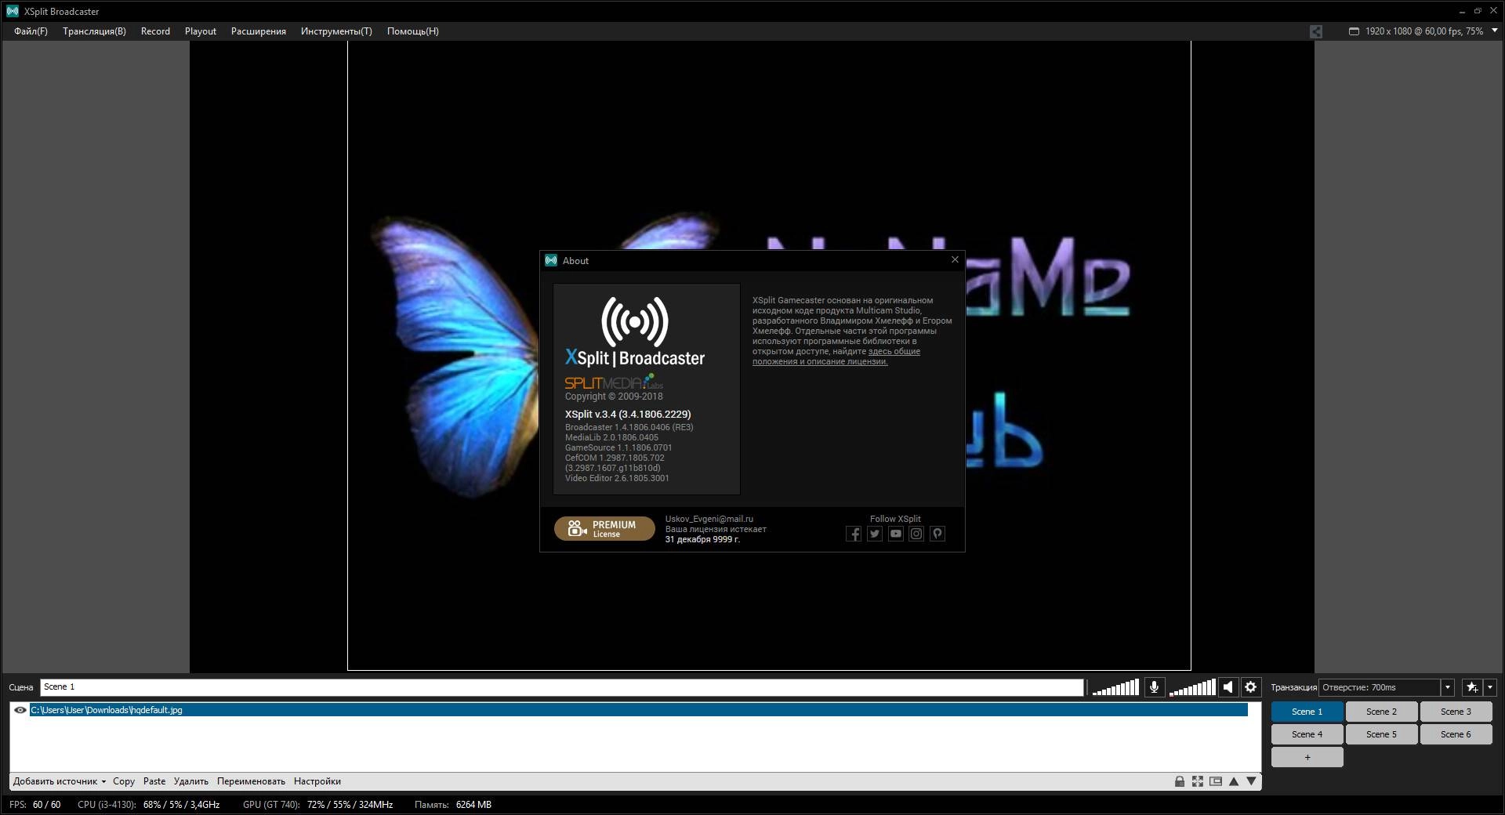Click the share icon in the top bar
This screenshot has width=1505, height=815.
[1316, 31]
